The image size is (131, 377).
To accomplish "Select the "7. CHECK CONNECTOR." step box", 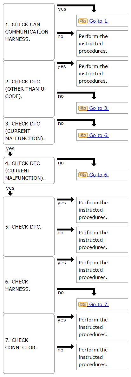I will pos(29,344).
